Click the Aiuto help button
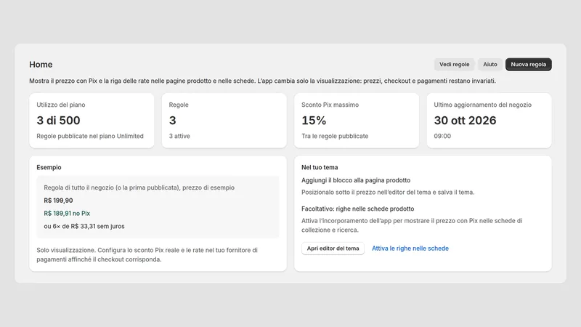 [489, 65]
